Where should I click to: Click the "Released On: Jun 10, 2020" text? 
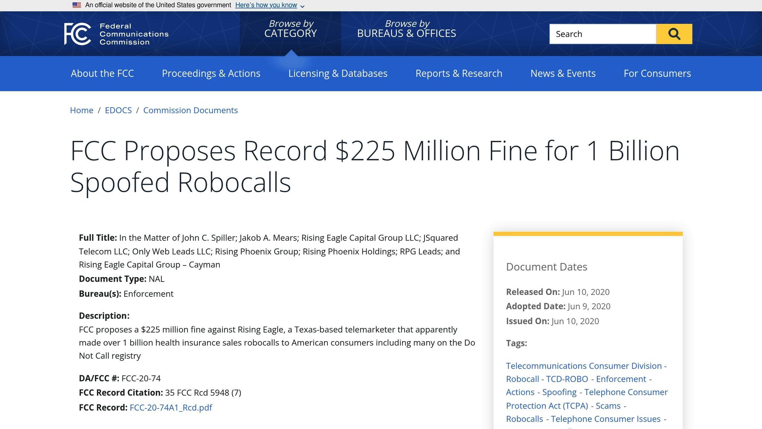tap(558, 292)
